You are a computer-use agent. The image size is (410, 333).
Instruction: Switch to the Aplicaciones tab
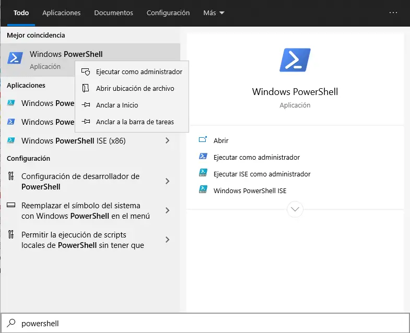point(62,13)
